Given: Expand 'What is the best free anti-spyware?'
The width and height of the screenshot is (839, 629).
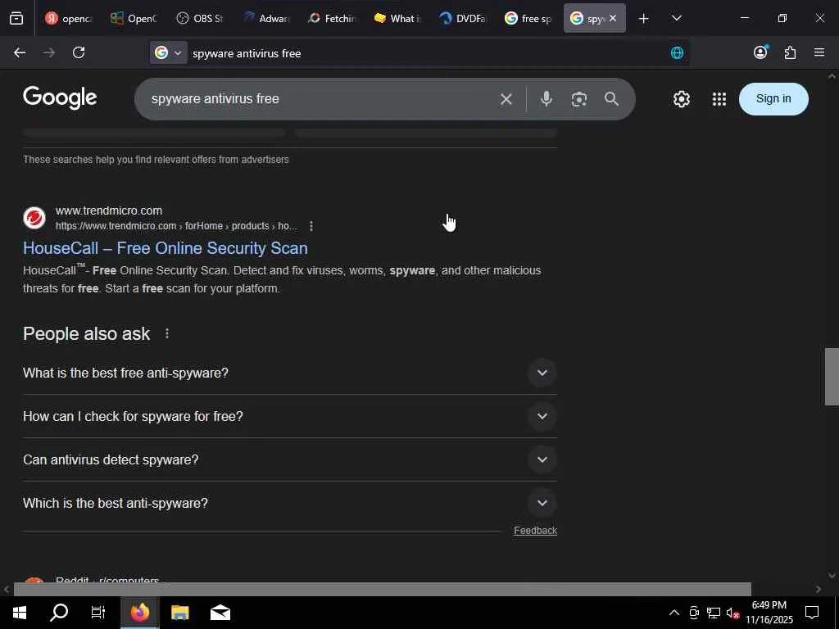Looking at the screenshot, I should click(289, 373).
